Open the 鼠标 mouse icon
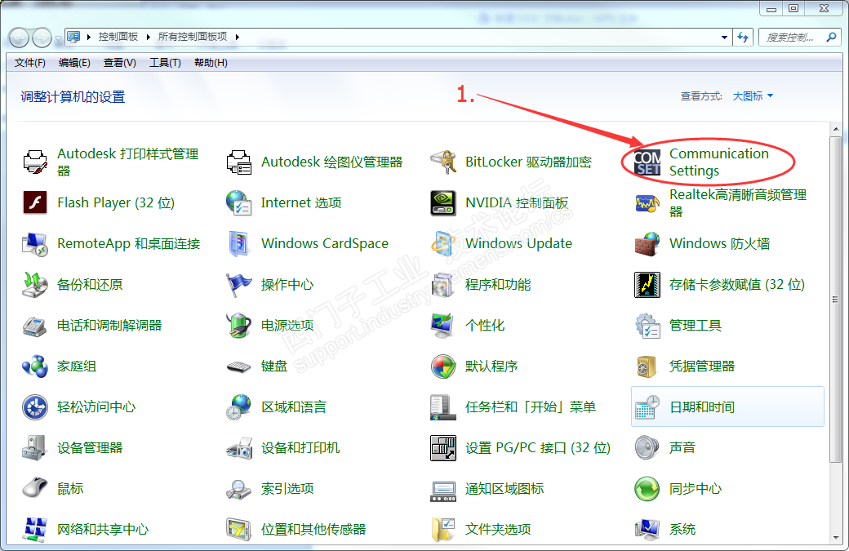849x551 pixels. point(35,489)
